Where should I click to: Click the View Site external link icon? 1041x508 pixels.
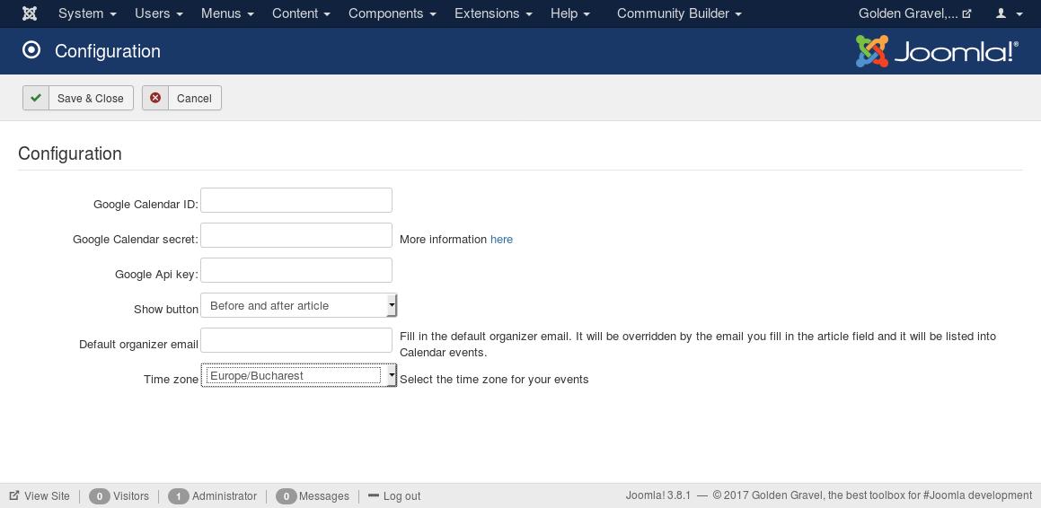(14, 495)
